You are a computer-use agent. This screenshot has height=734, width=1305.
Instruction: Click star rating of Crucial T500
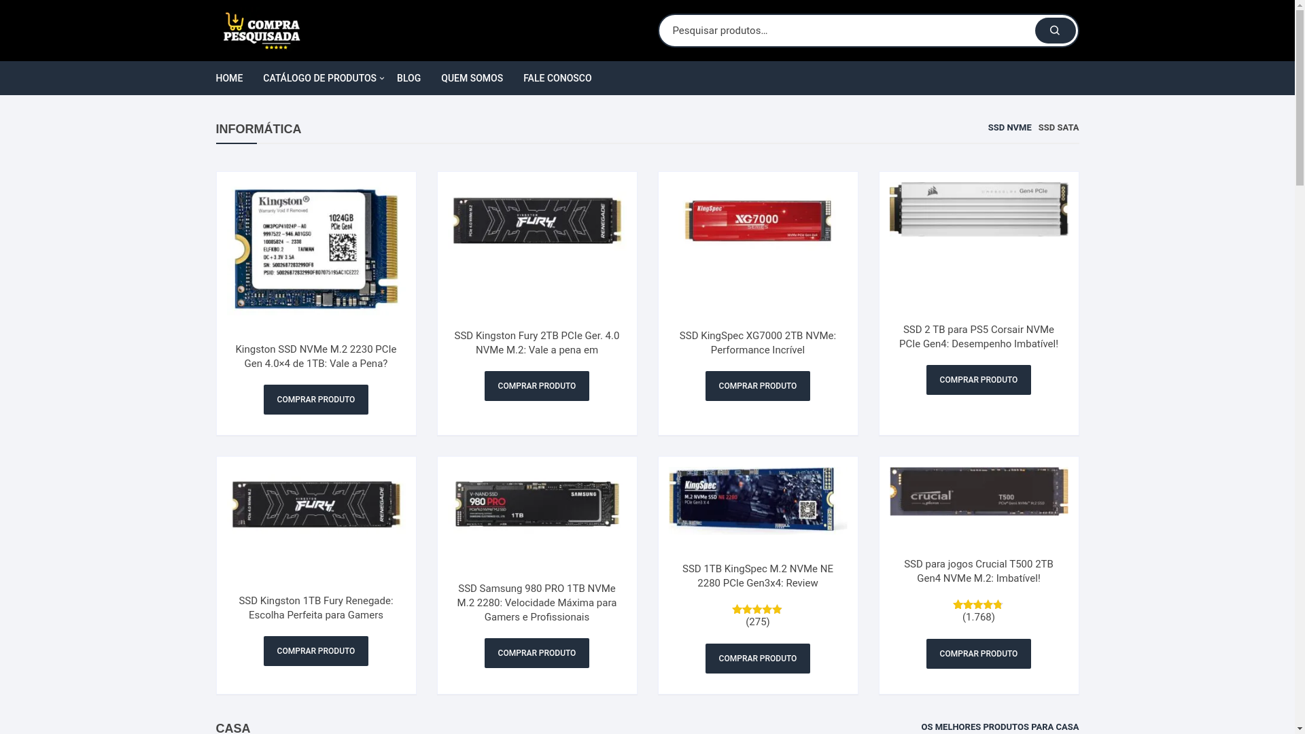coord(978,605)
